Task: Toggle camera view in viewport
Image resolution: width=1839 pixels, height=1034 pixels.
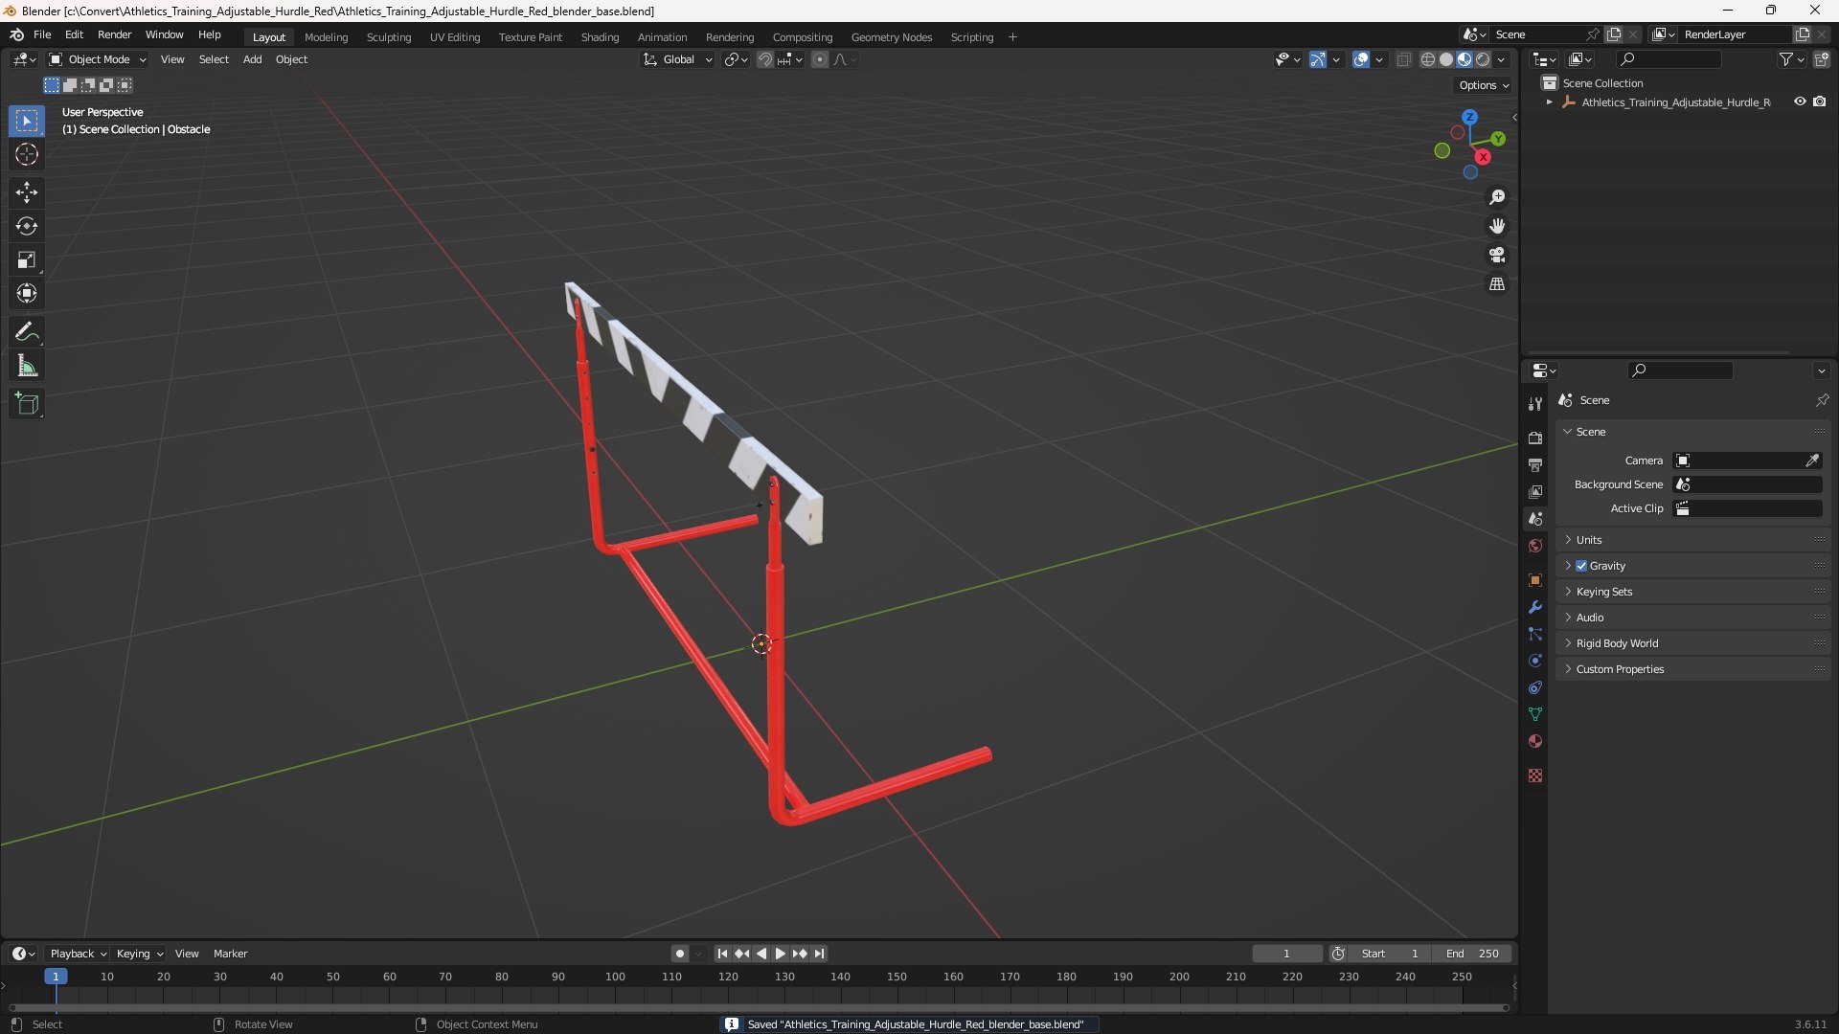Action: pyautogui.click(x=1497, y=255)
